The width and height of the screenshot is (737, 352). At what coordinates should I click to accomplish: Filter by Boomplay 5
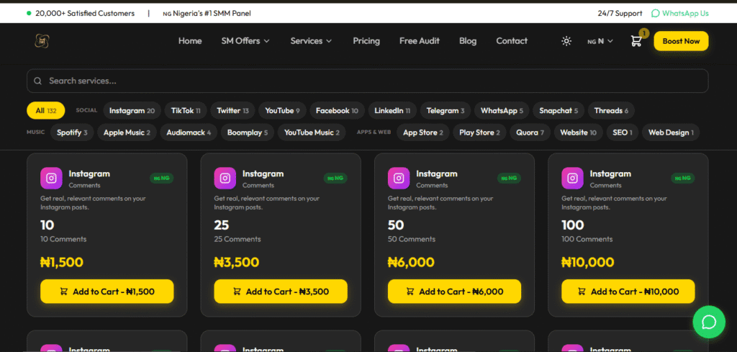click(248, 132)
